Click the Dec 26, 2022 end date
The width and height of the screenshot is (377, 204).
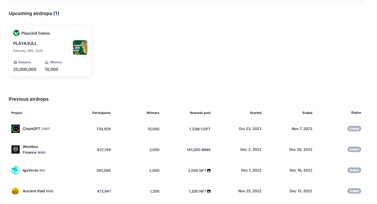pos(301,149)
